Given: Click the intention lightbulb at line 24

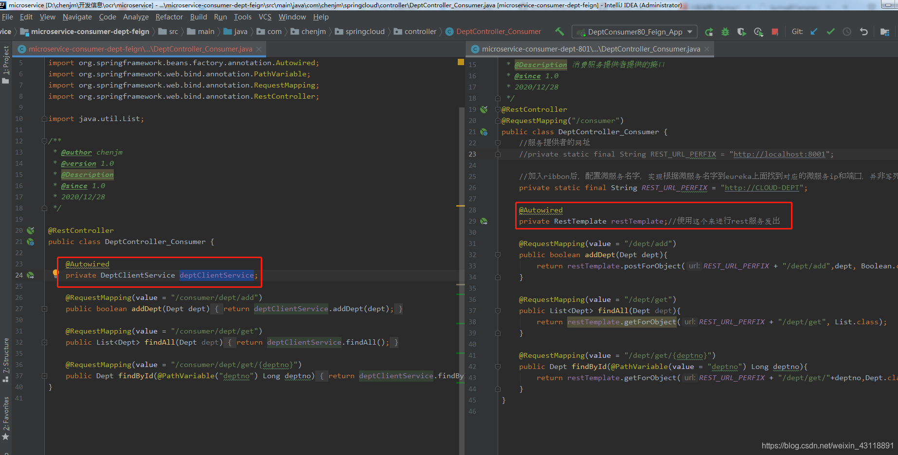Looking at the screenshot, I should point(56,273).
